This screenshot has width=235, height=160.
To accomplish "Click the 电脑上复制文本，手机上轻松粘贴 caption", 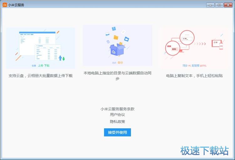I will pos(194,76).
